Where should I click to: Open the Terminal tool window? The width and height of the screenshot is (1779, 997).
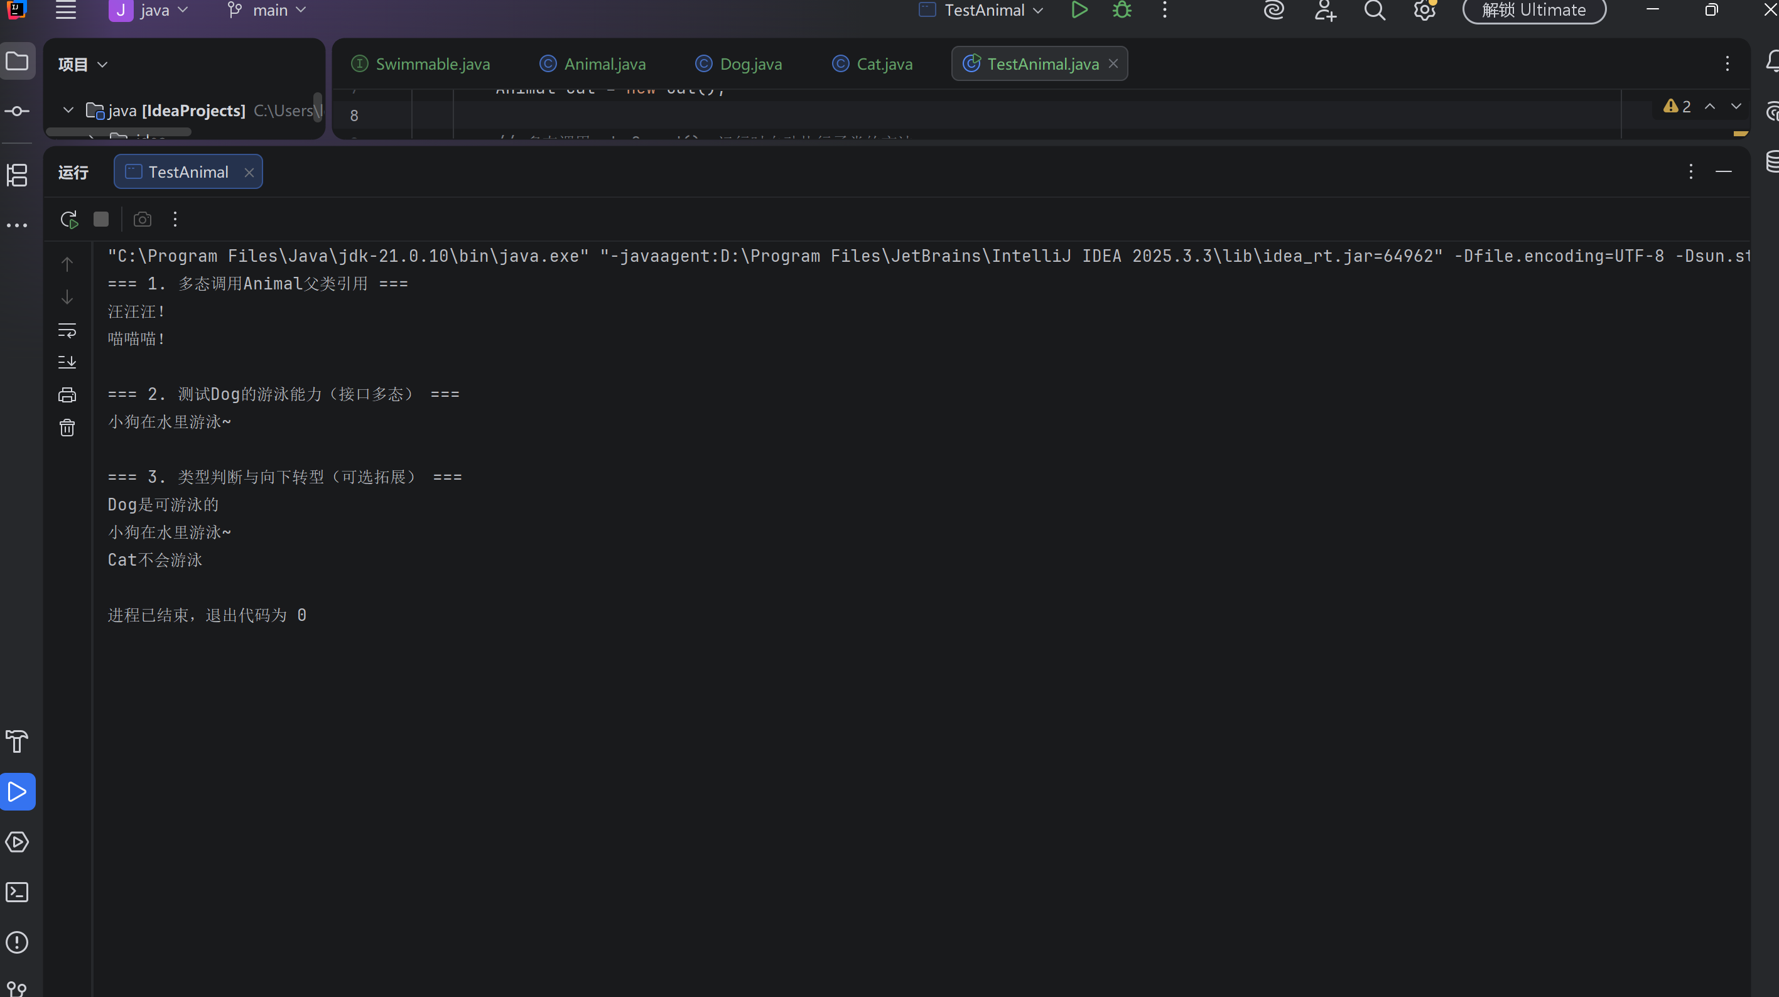(x=17, y=892)
